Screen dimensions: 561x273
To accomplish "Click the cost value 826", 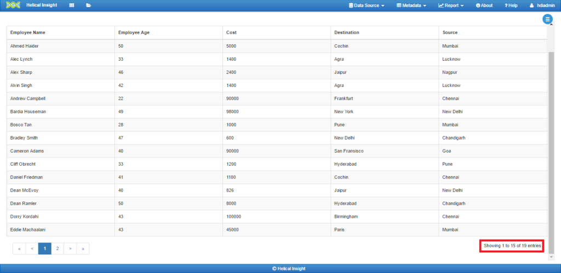I will coord(230,190).
